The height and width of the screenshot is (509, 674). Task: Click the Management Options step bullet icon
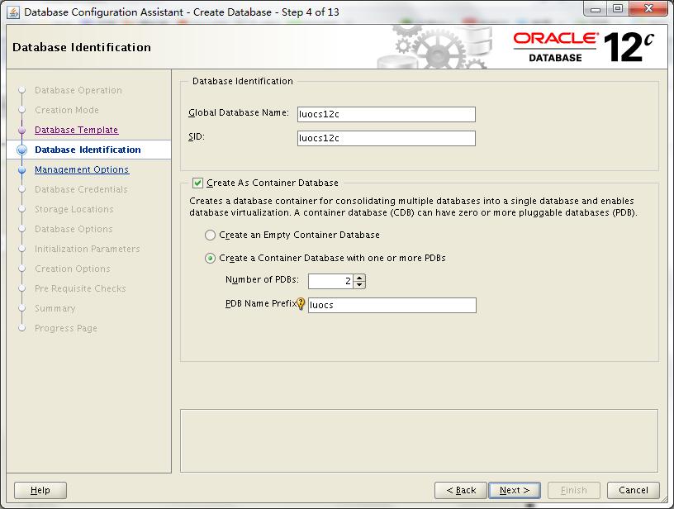click(x=22, y=170)
